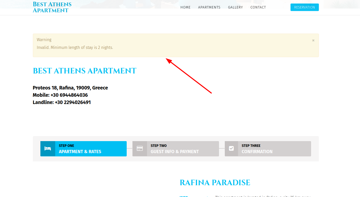
Task: Click the checkmark icon in Step Three
Action: tap(231, 149)
